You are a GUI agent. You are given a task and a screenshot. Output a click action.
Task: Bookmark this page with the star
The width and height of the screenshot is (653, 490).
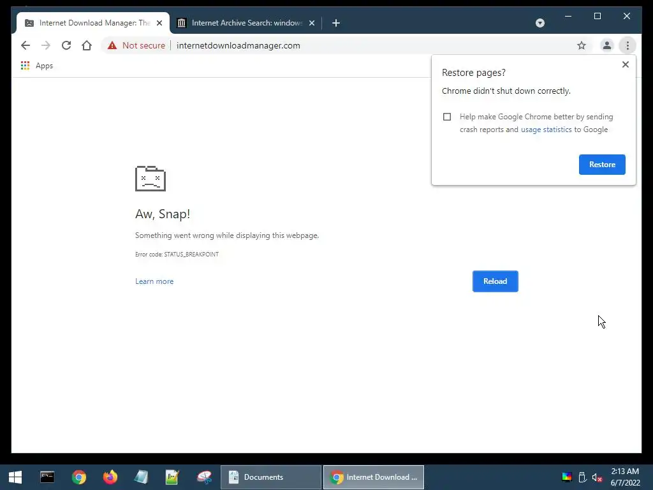582,45
